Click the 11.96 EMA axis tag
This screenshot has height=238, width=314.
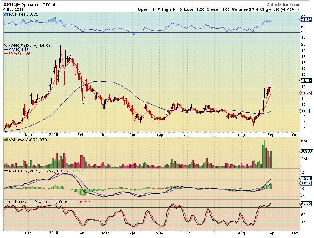305,93
